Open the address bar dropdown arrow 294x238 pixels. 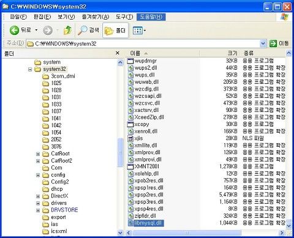click(263, 43)
